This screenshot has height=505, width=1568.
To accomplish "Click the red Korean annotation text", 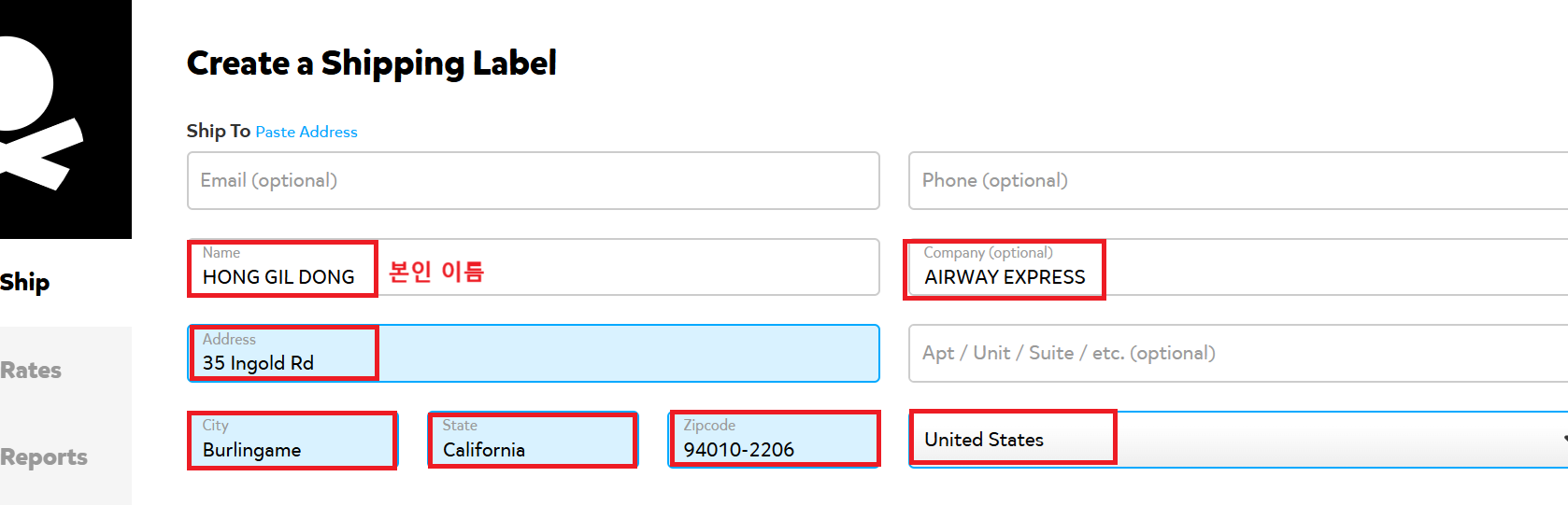I will pos(436,272).
